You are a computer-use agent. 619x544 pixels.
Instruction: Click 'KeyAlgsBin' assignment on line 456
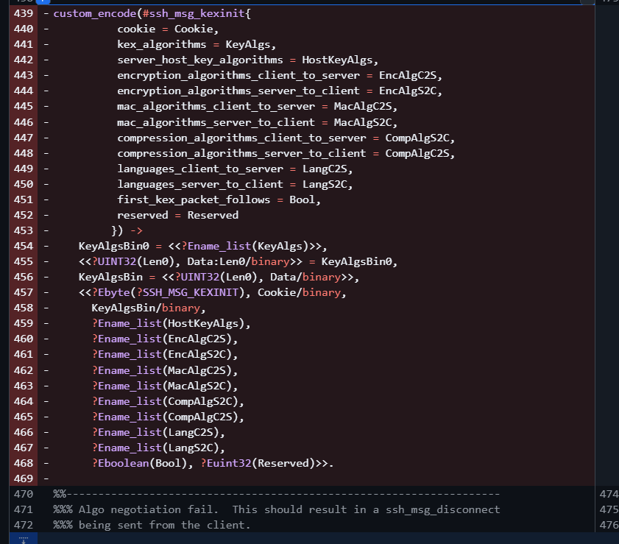tap(110, 277)
